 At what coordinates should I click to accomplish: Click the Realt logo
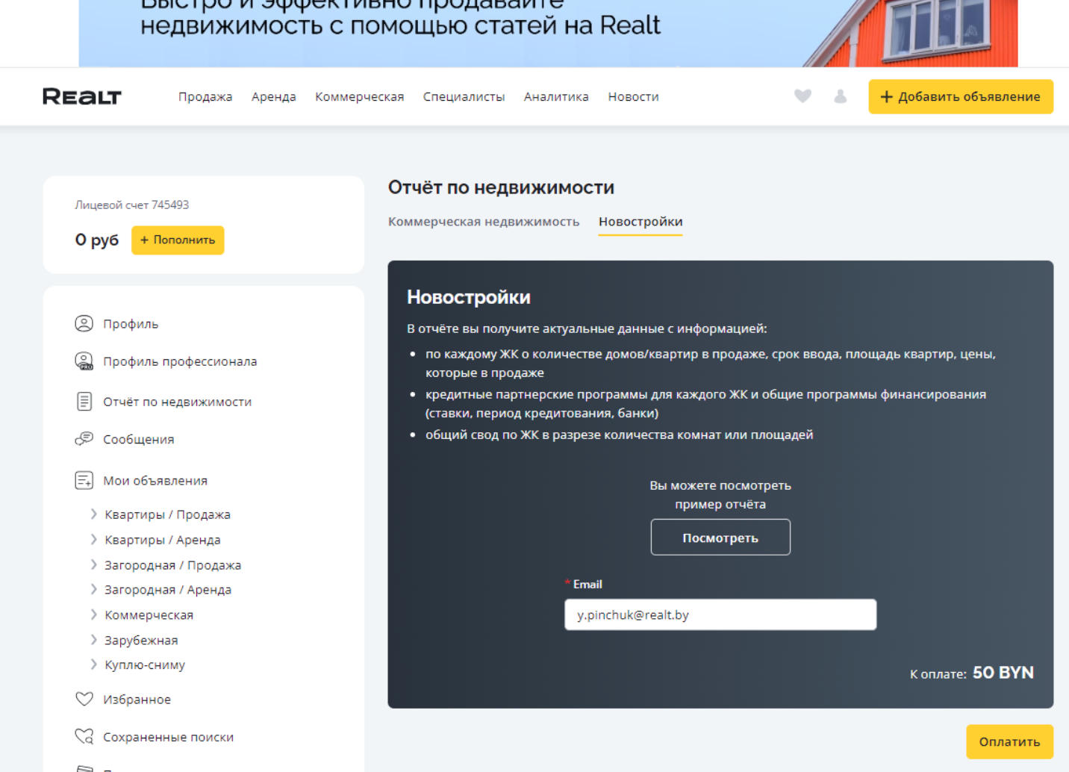(82, 96)
